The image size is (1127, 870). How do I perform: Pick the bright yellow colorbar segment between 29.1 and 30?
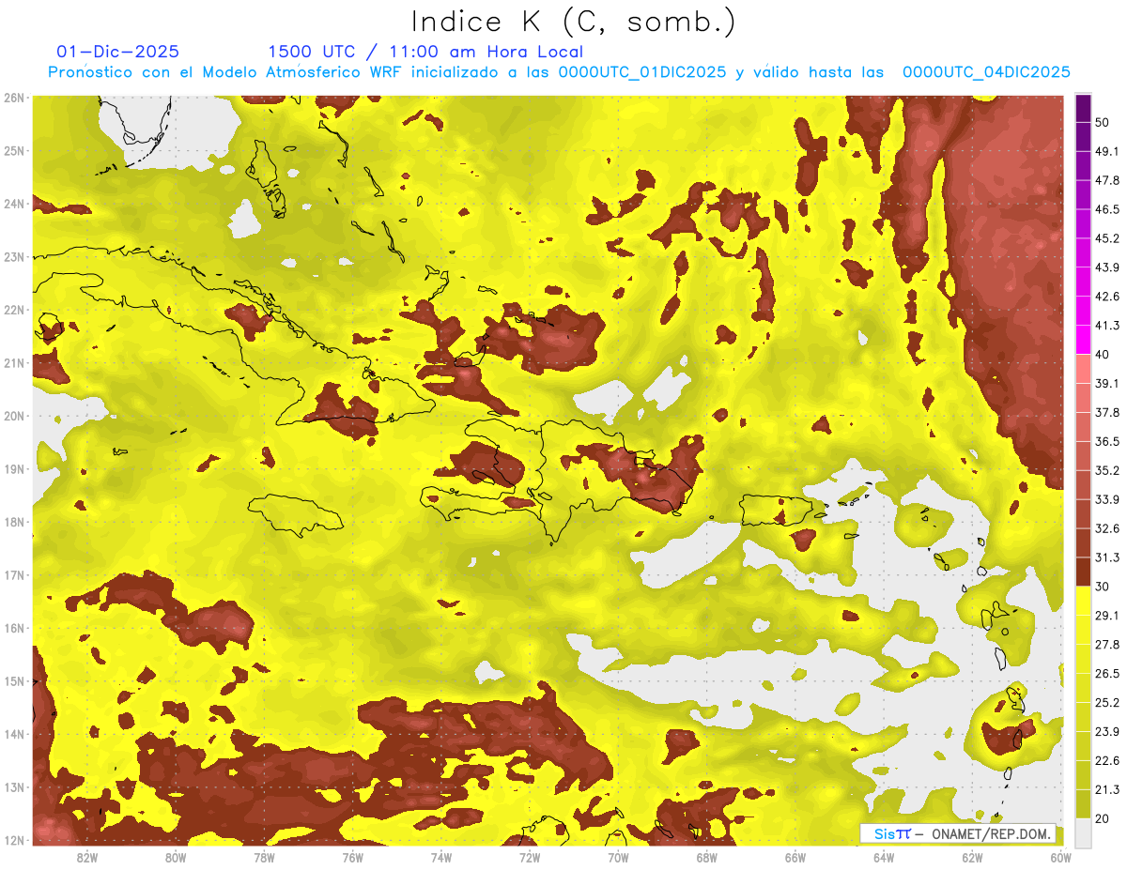1083,601
